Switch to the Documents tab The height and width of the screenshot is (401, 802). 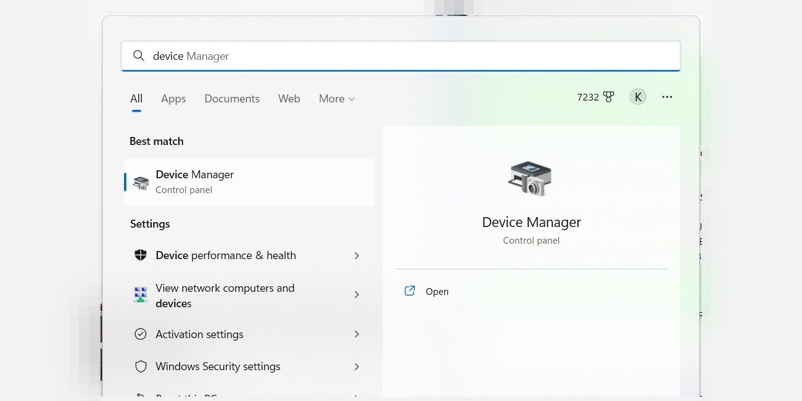point(231,99)
